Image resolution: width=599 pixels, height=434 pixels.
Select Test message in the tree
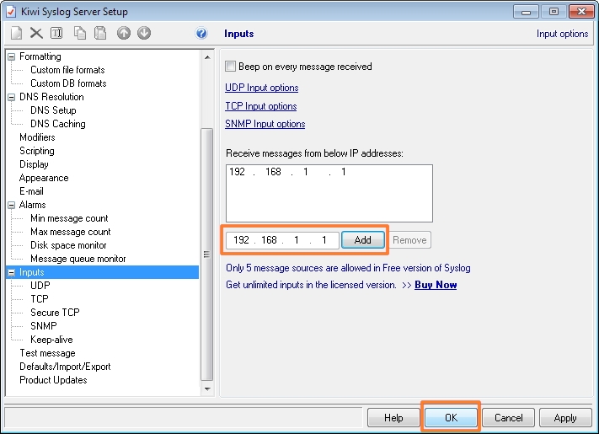point(47,353)
